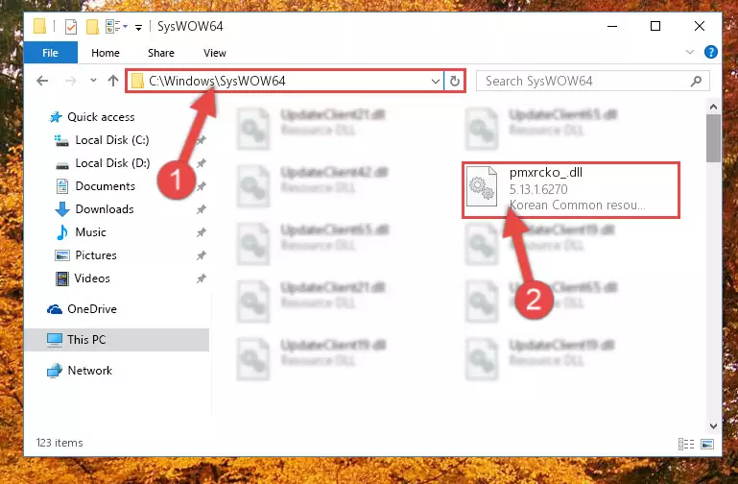Refresh the SysWOW64 folder view
The image size is (738, 484).
(455, 81)
